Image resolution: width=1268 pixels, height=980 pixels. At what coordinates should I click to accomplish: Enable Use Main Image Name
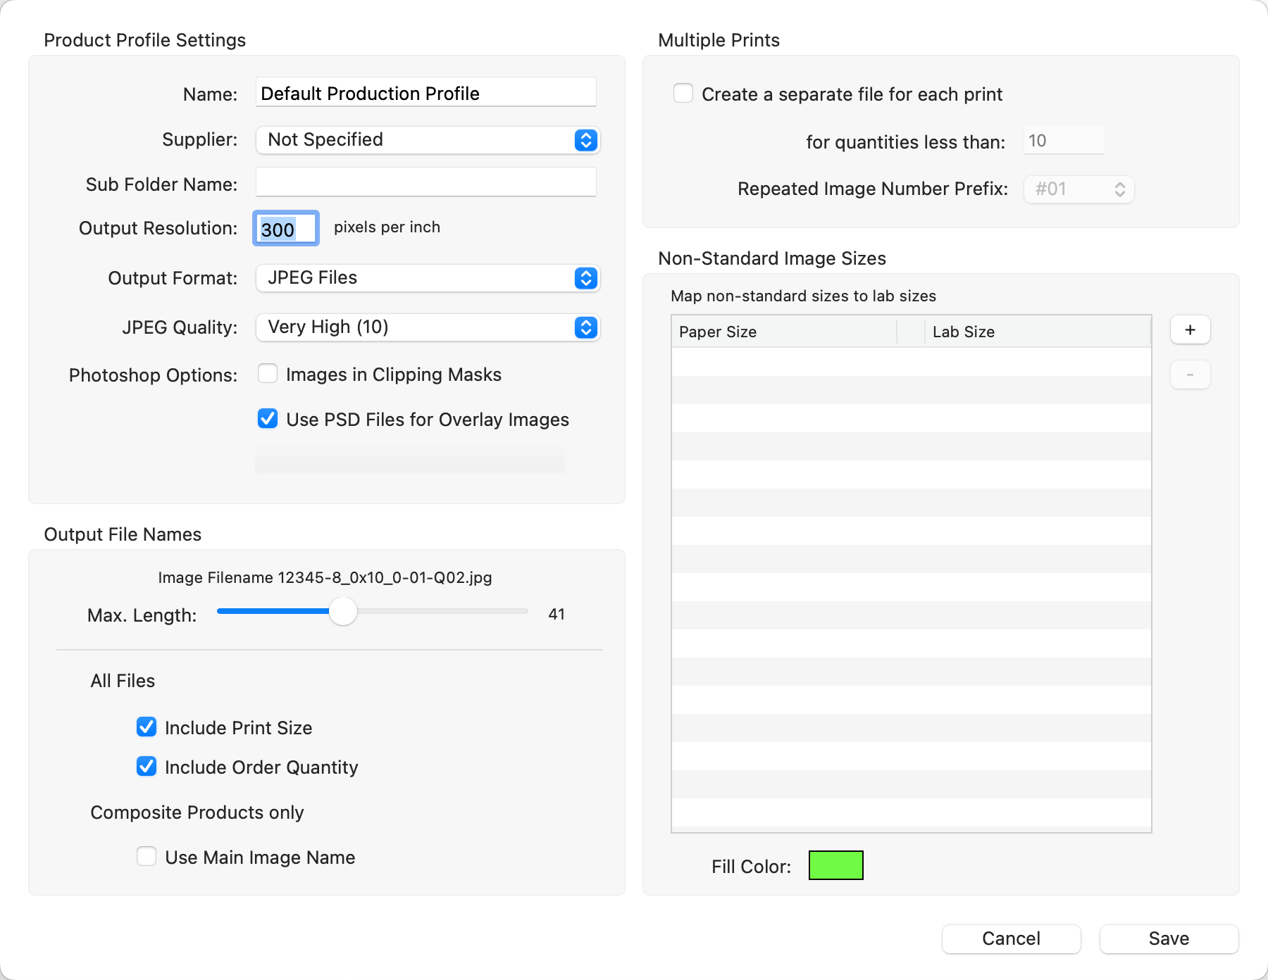(147, 857)
